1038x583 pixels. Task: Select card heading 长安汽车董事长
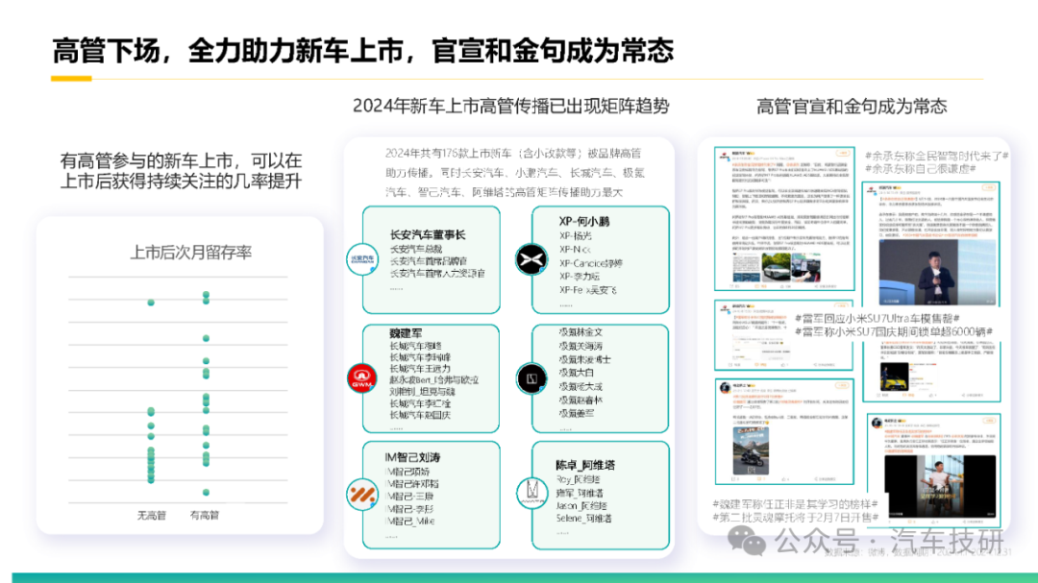pyautogui.click(x=428, y=235)
